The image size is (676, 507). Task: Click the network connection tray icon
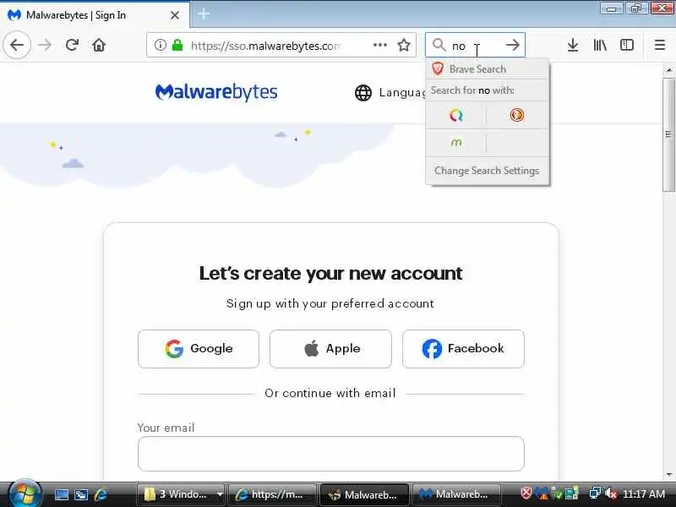click(x=596, y=493)
